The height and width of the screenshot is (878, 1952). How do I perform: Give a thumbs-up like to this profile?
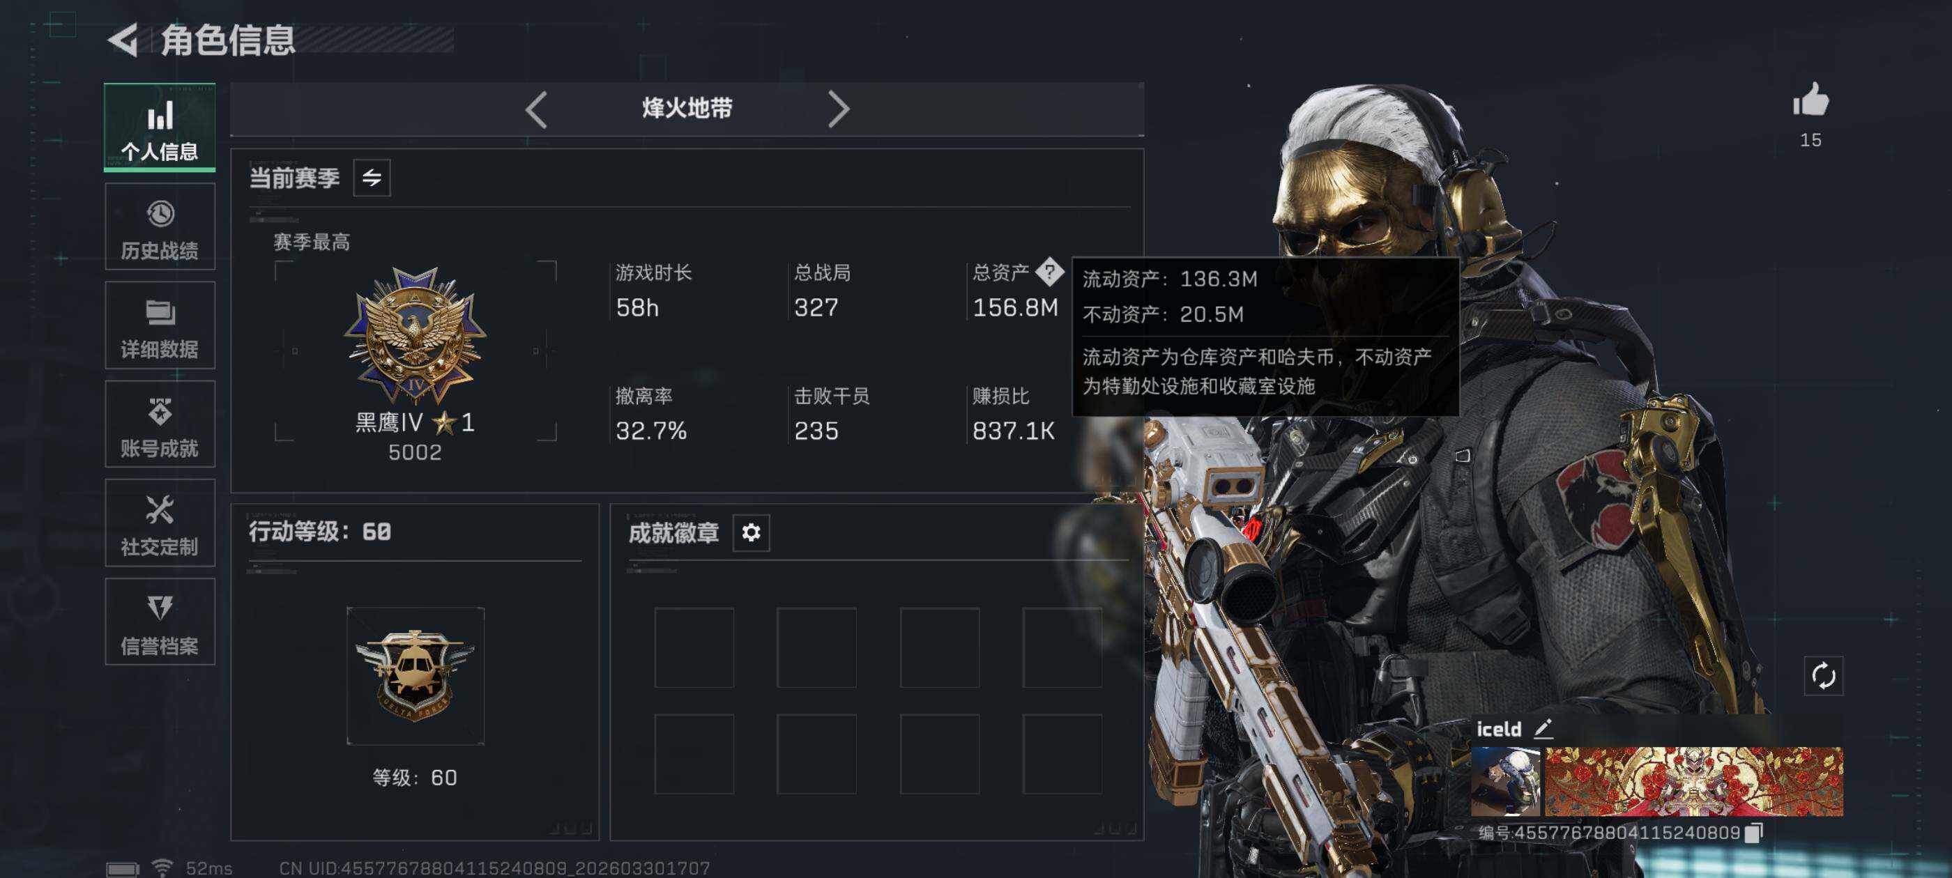click(1810, 100)
